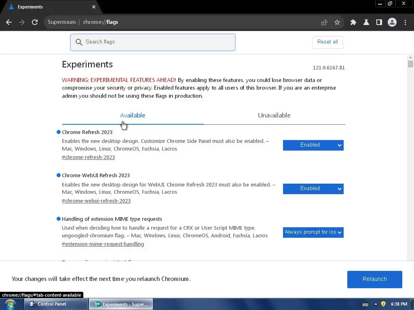The width and height of the screenshot is (414, 310).
Task: Toggle the side panel icon
Action: click(x=379, y=23)
